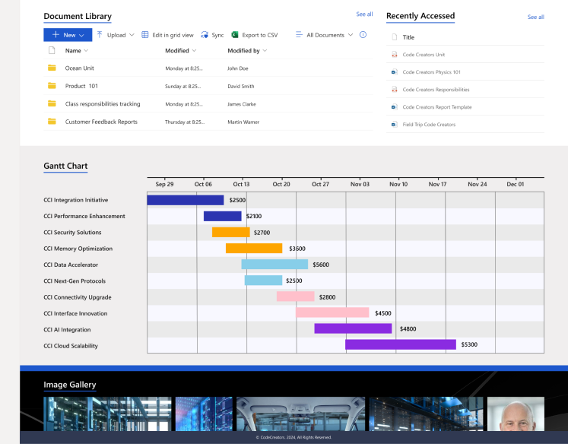Viewport: 568px width, 444px height.
Task: Open Code Creators Report Template document
Action: 436,107
